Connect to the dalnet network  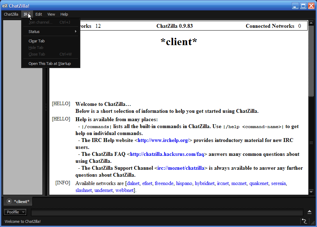pos(133,183)
